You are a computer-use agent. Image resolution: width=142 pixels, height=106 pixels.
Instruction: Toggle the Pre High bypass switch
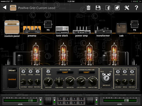(x=38, y=72)
